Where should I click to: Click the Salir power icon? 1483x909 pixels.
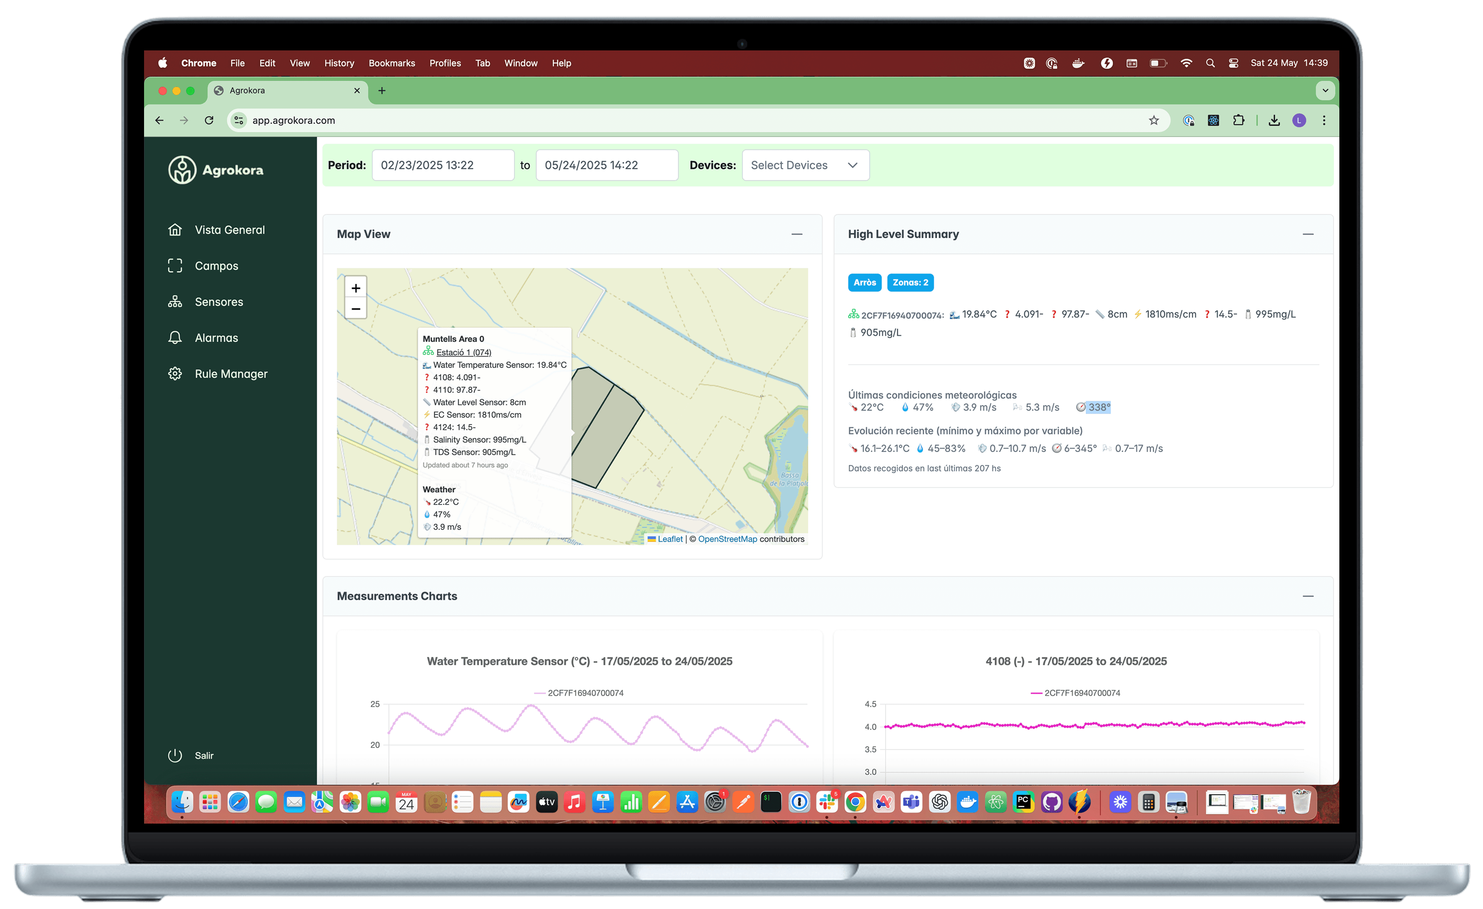[x=174, y=755]
